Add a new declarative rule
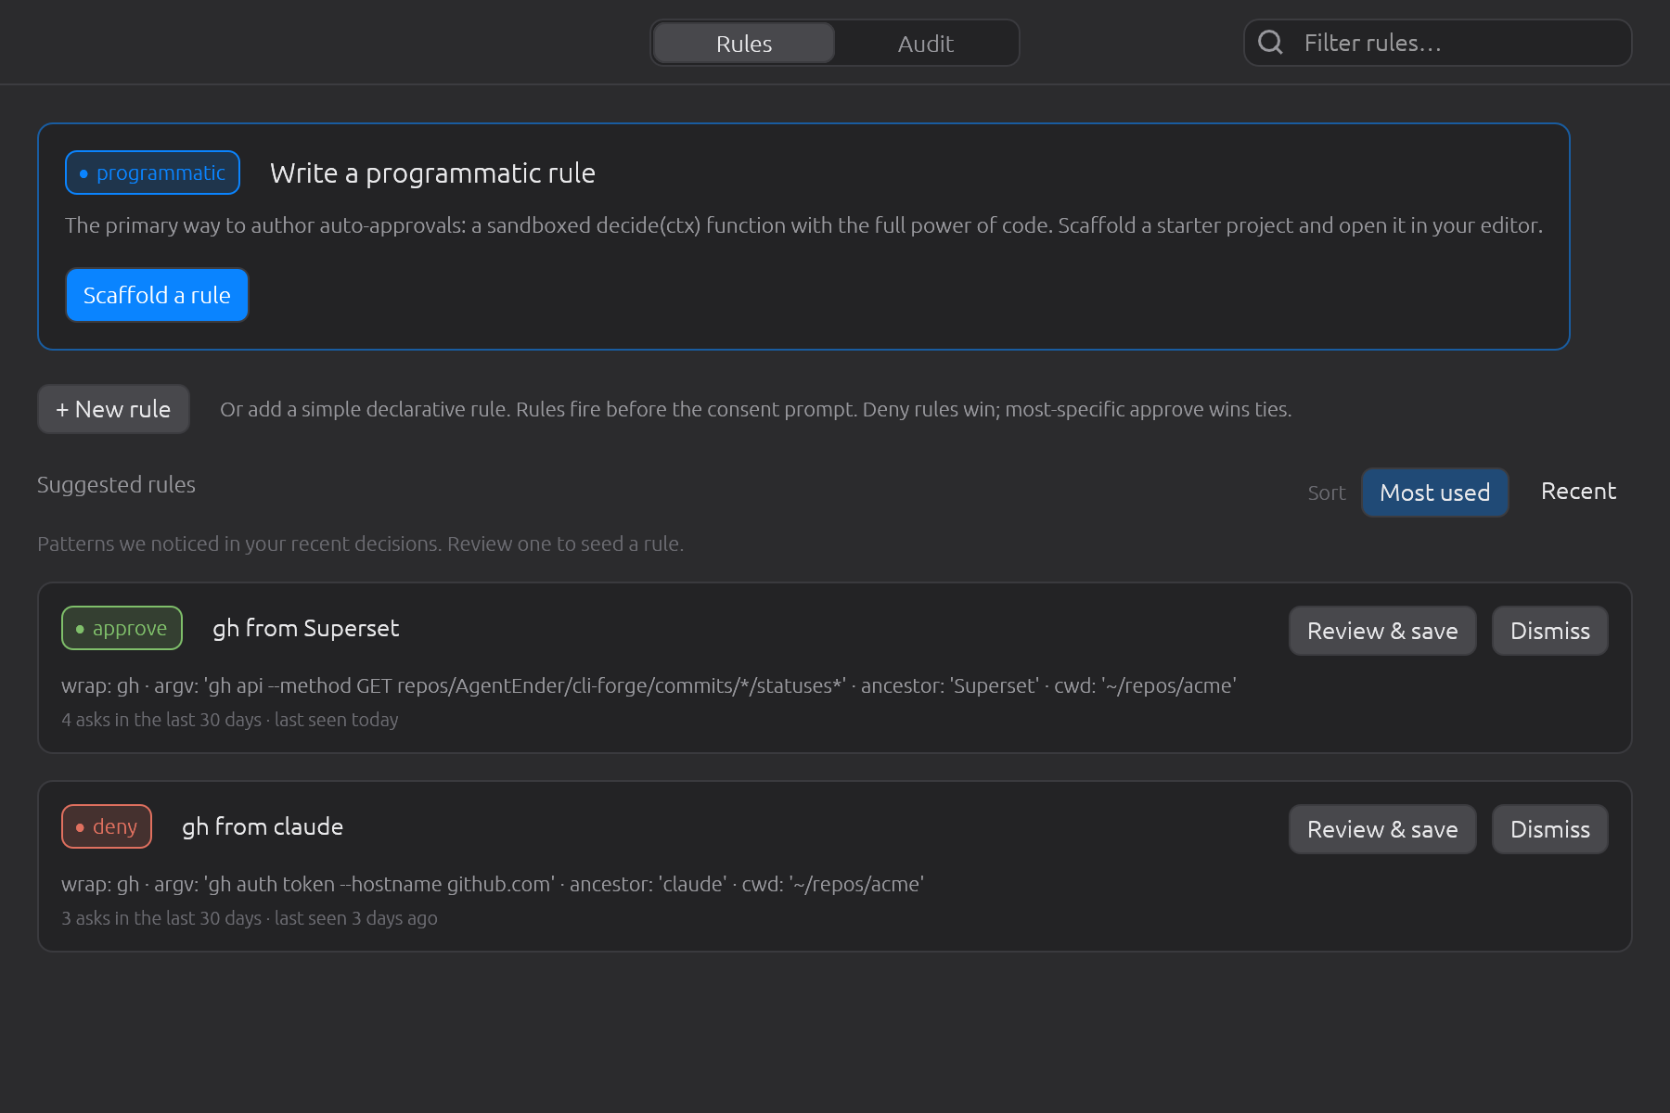1670x1113 pixels. pyautogui.click(x=113, y=409)
